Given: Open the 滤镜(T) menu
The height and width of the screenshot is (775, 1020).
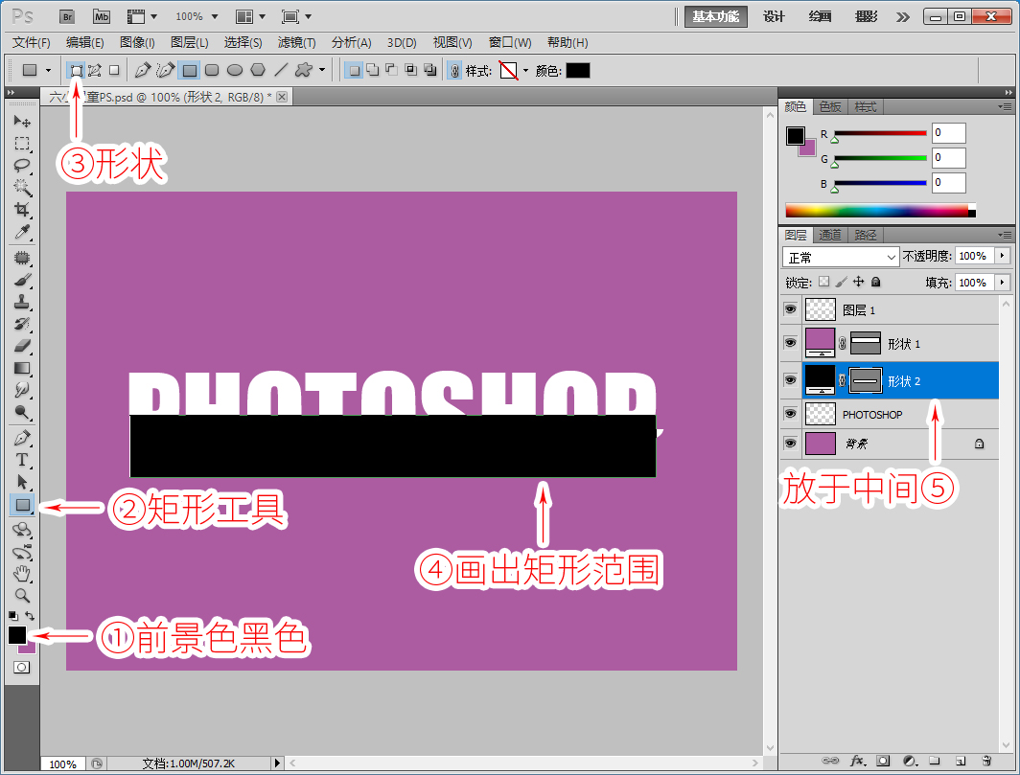Looking at the screenshot, I should (296, 43).
